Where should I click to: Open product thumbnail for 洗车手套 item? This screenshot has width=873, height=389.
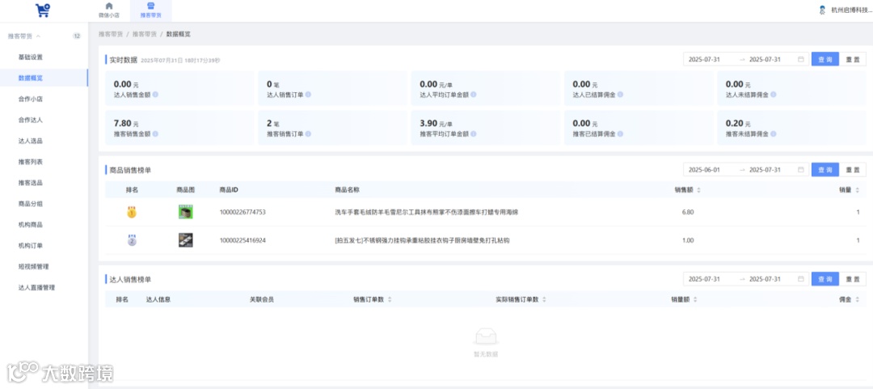point(185,212)
